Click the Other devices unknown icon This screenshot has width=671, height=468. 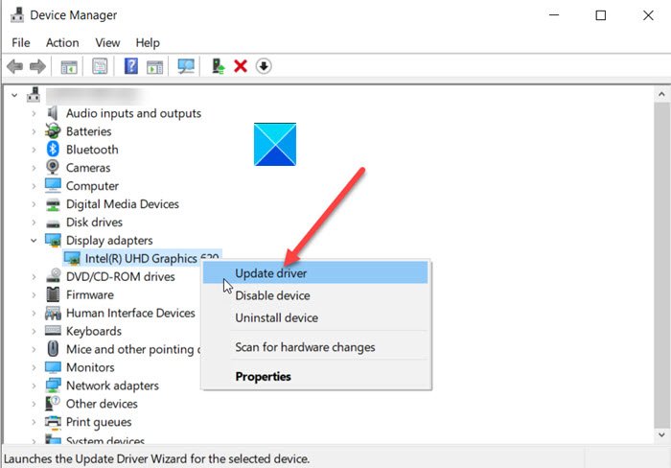click(53, 404)
